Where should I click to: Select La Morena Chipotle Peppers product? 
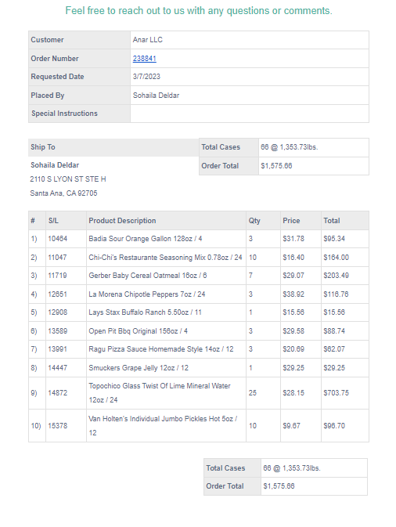click(147, 294)
